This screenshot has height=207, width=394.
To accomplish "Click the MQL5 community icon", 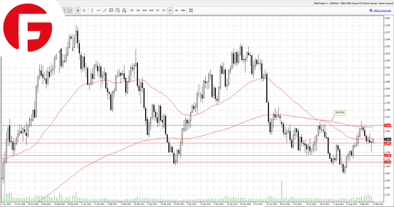I will (371, 10).
